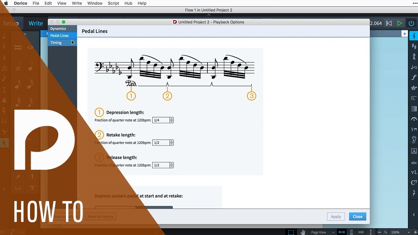Viewport: 418px width, 235px height.
Task: Collapse the right panel with the chevron
Action: tap(414, 214)
